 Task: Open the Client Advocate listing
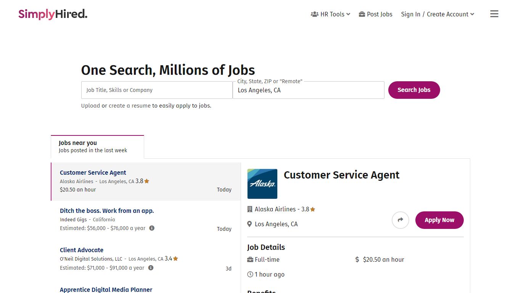[x=82, y=250]
